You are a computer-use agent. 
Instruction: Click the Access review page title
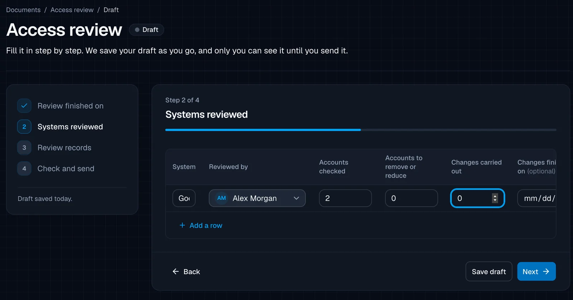pos(64,30)
